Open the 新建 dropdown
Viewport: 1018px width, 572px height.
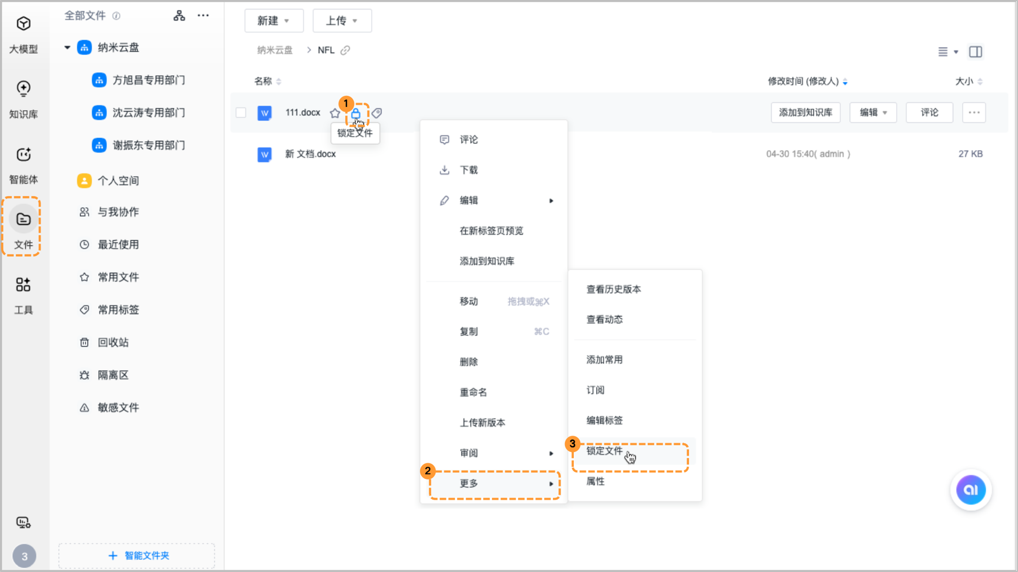[x=274, y=20]
